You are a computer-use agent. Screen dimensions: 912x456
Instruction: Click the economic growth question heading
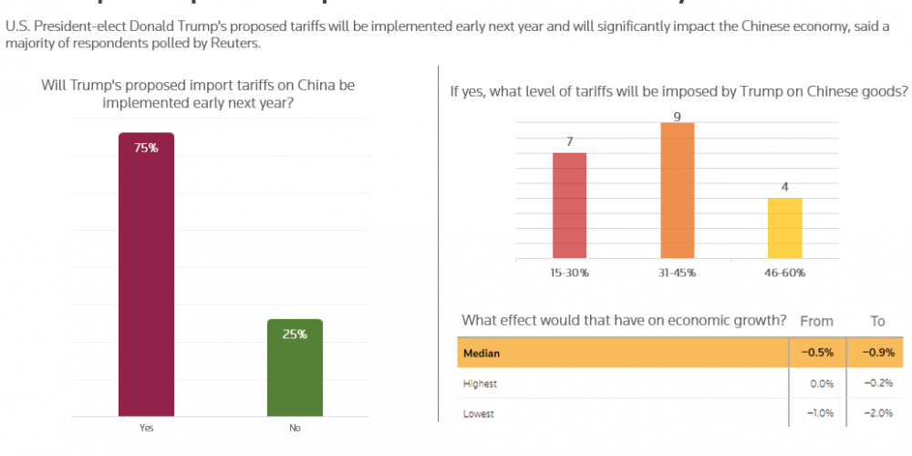[x=624, y=320]
